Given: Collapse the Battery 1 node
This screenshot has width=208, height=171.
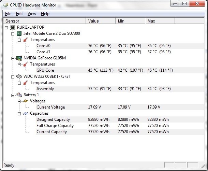Looking at the screenshot, I should [x=13, y=95].
